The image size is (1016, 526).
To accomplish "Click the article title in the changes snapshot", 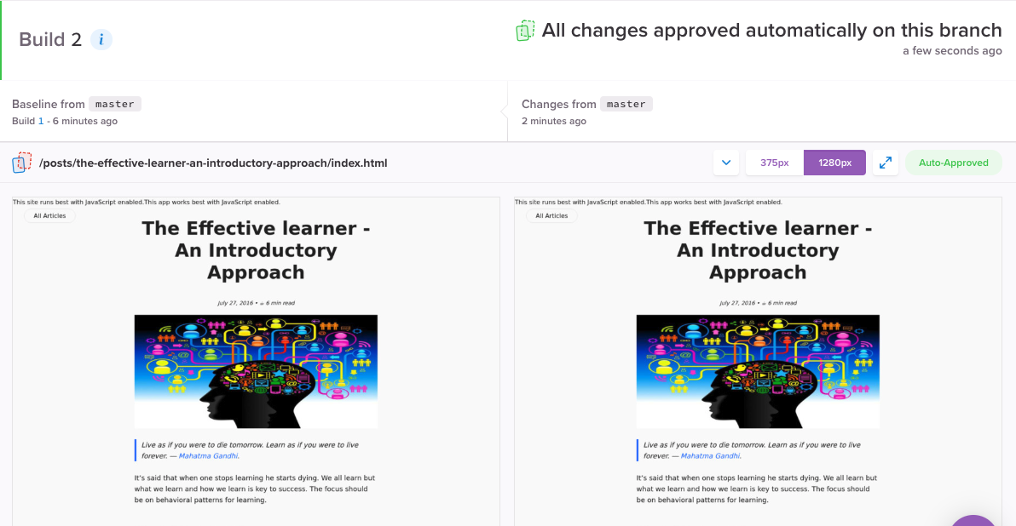I will [x=758, y=250].
